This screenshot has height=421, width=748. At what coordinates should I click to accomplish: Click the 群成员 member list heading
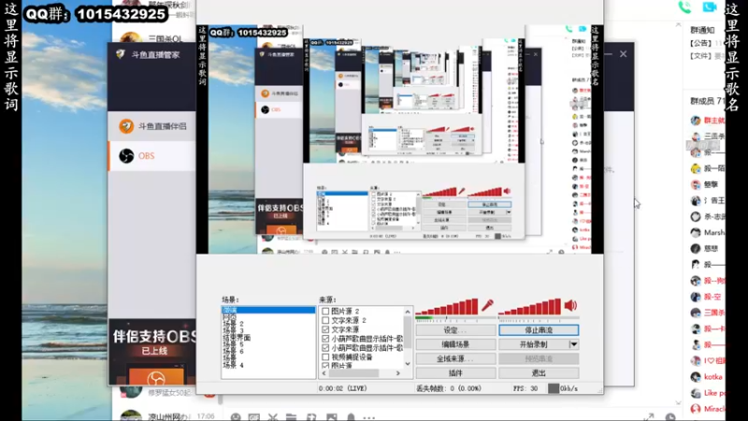tap(708, 101)
